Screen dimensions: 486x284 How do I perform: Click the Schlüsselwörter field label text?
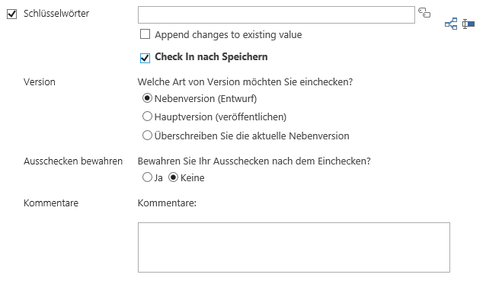tap(56, 14)
